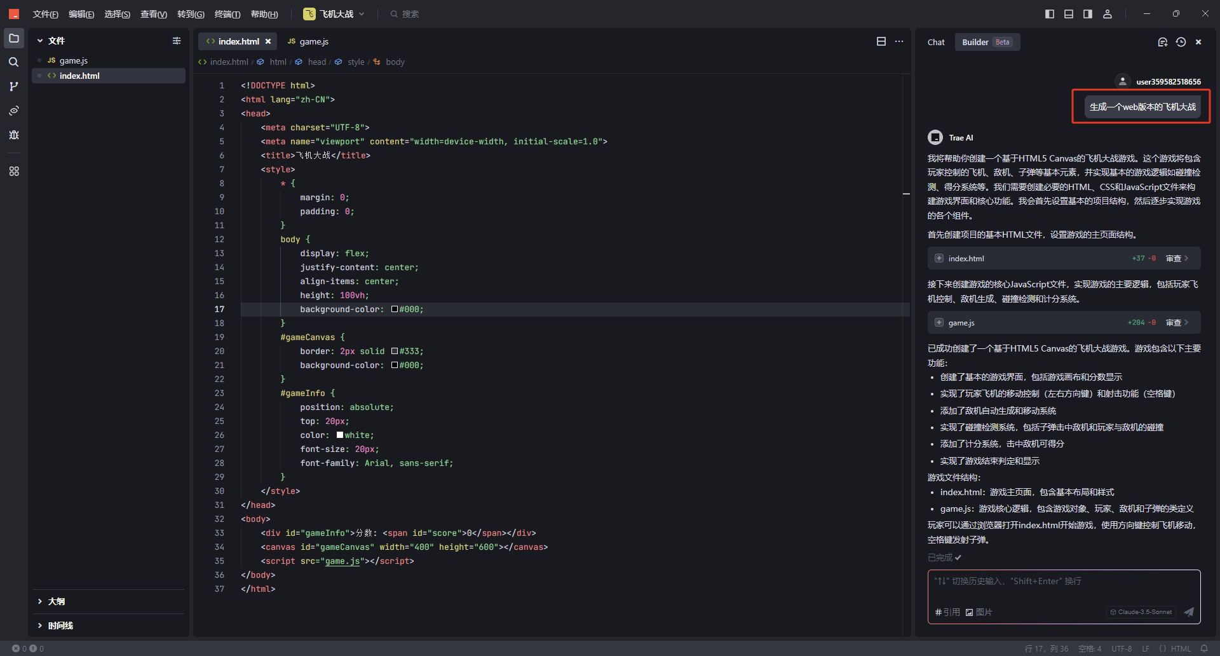Split the editor with the layout icon
The image size is (1220, 656).
(881, 41)
